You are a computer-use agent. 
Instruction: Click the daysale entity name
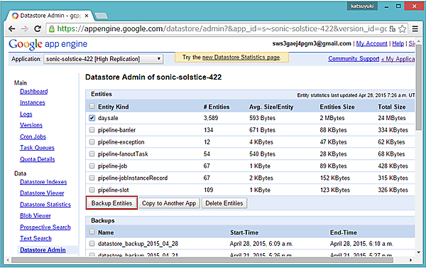(108, 118)
